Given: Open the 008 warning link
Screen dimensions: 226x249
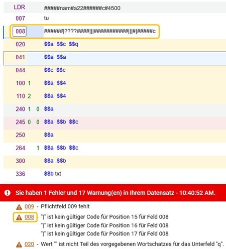Looking at the screenshot, I should point(29,217).
